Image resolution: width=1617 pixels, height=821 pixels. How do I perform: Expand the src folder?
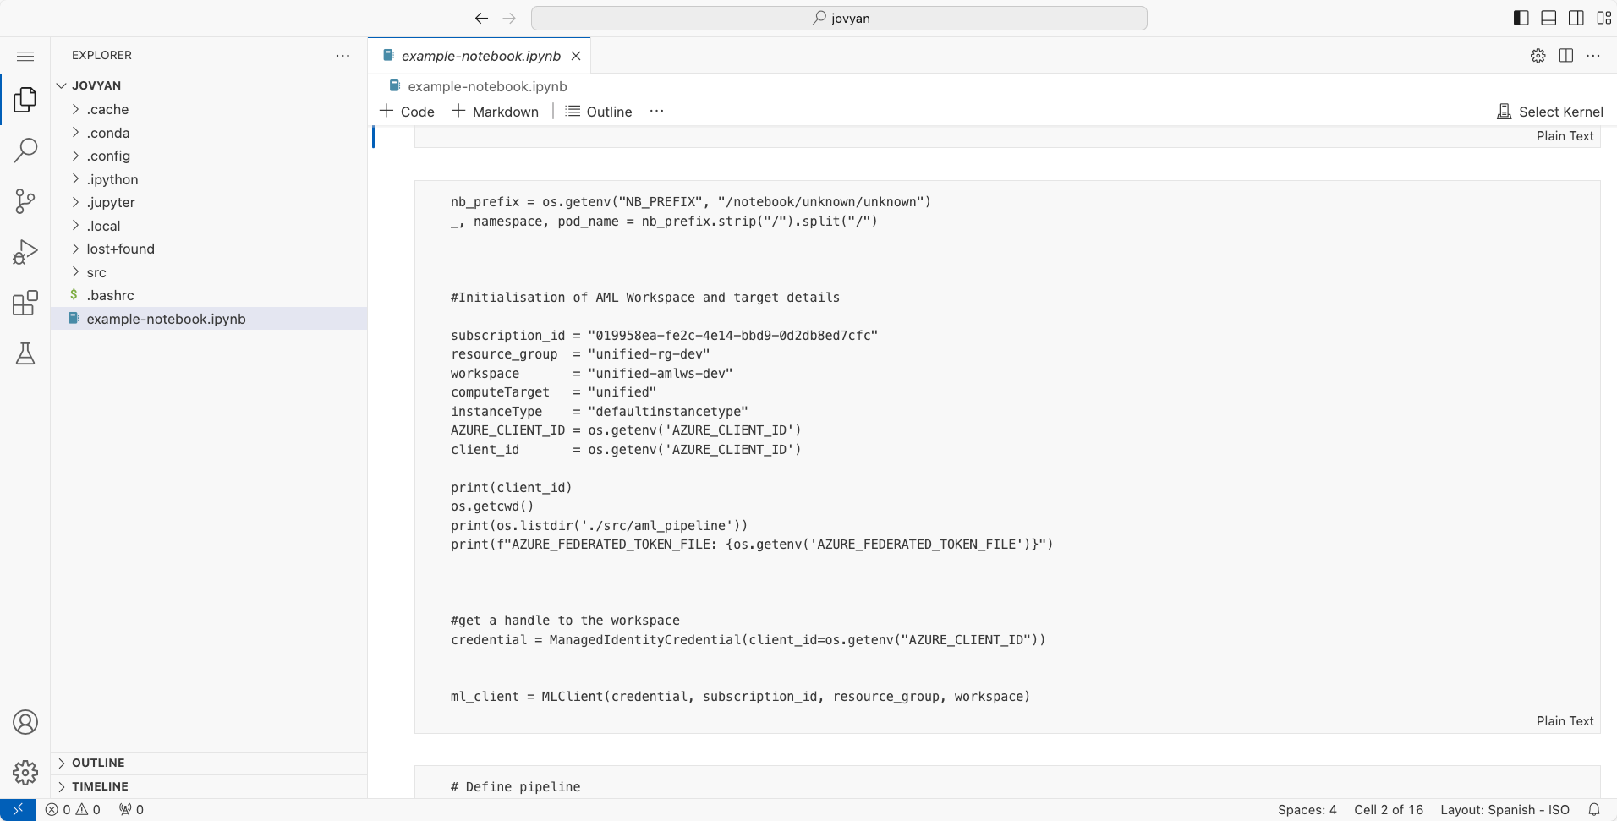[96, 272]
